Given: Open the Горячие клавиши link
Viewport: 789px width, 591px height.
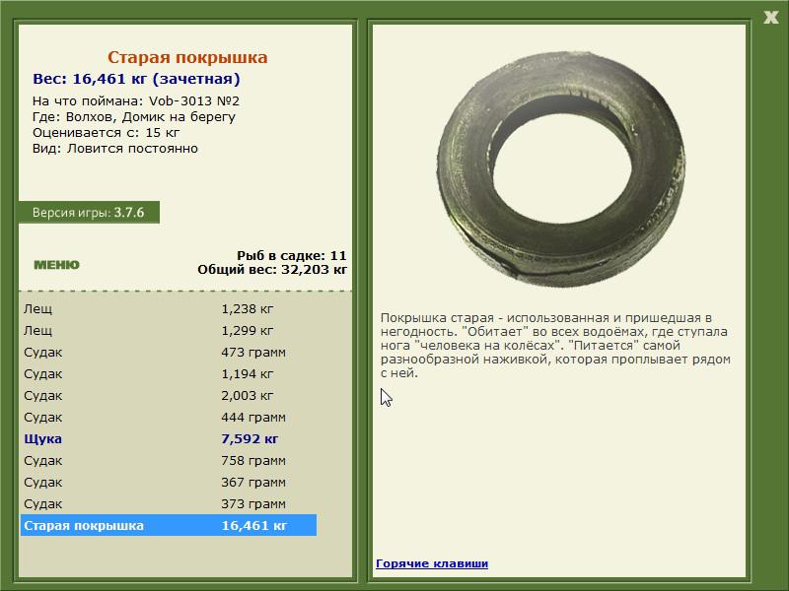Looking at the screenshot, I should click(432, 563).
